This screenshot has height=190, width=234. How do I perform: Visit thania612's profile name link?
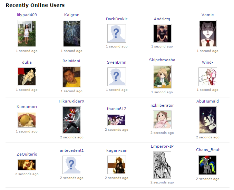[117, 109]
